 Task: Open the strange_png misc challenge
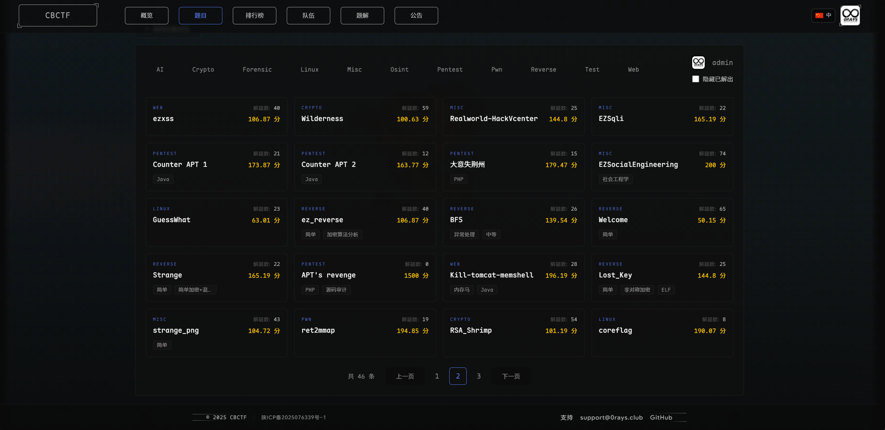tap(216, 333)
